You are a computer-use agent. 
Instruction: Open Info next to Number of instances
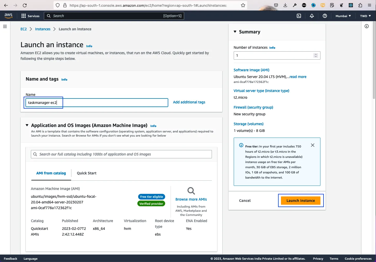pyautogui.click(x=272, y=48)
